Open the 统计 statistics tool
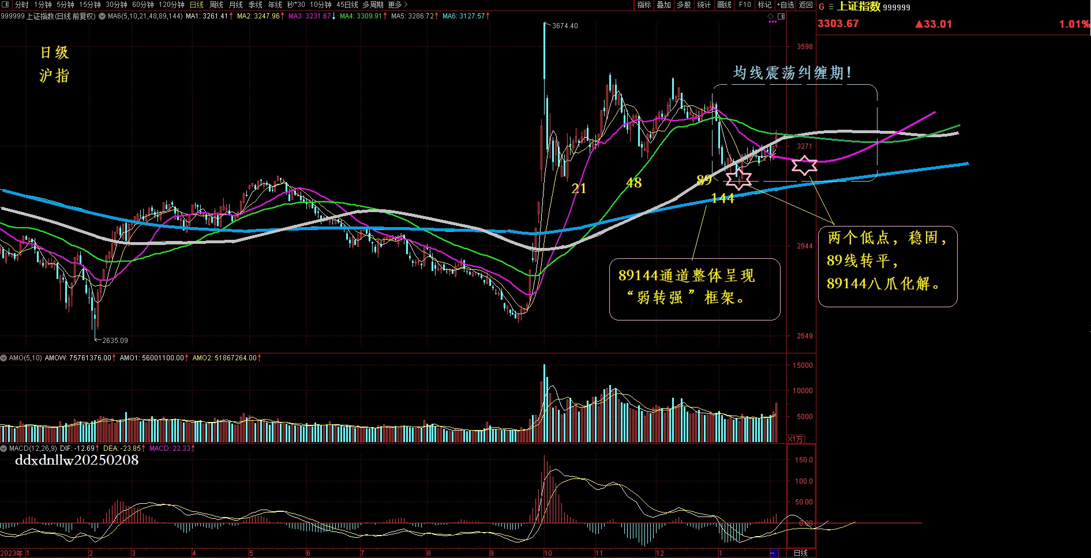Image resolution: width=1091 pixels, height=558 pixels. click(x=704, y=5)
